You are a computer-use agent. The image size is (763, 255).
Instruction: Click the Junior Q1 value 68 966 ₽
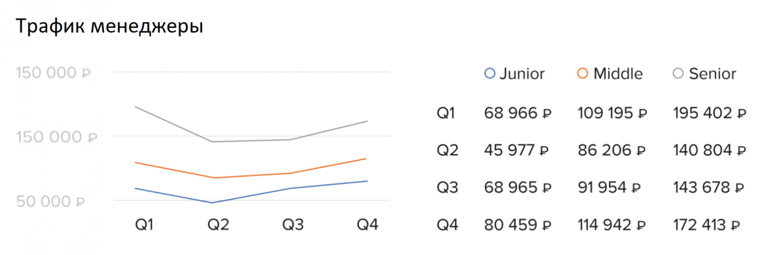pos(517,113)
